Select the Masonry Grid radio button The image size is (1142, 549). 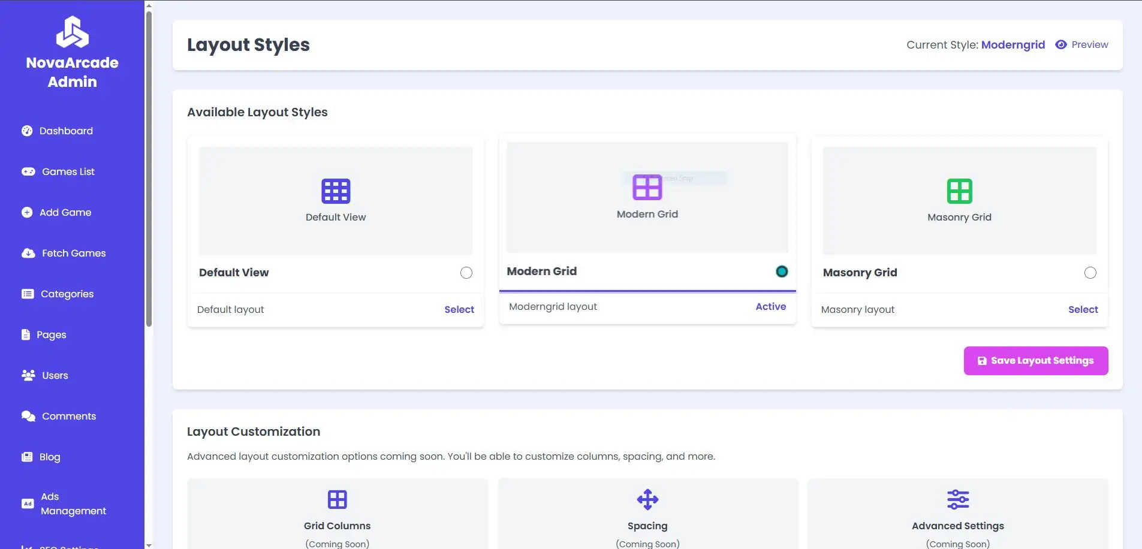point(1090,273)
